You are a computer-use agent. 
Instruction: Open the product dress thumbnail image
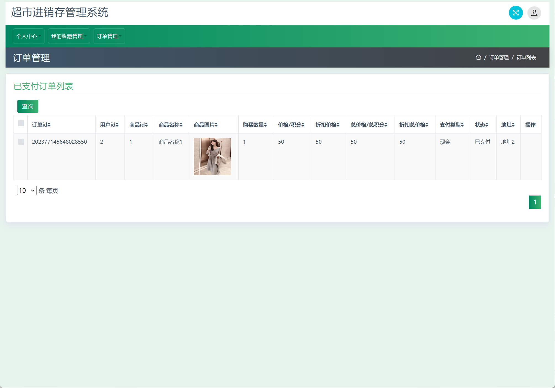(x=212, y=156)
